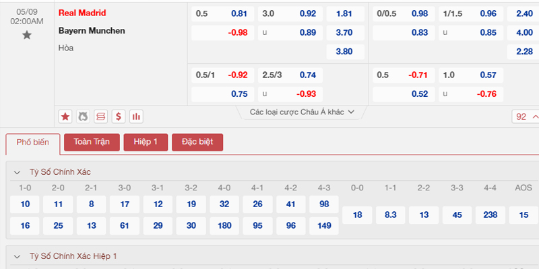Viewport: 539px width, 269px height.
Task: Click the gray cat-face icon in match toolbar
Action: [x=83, y=116]
